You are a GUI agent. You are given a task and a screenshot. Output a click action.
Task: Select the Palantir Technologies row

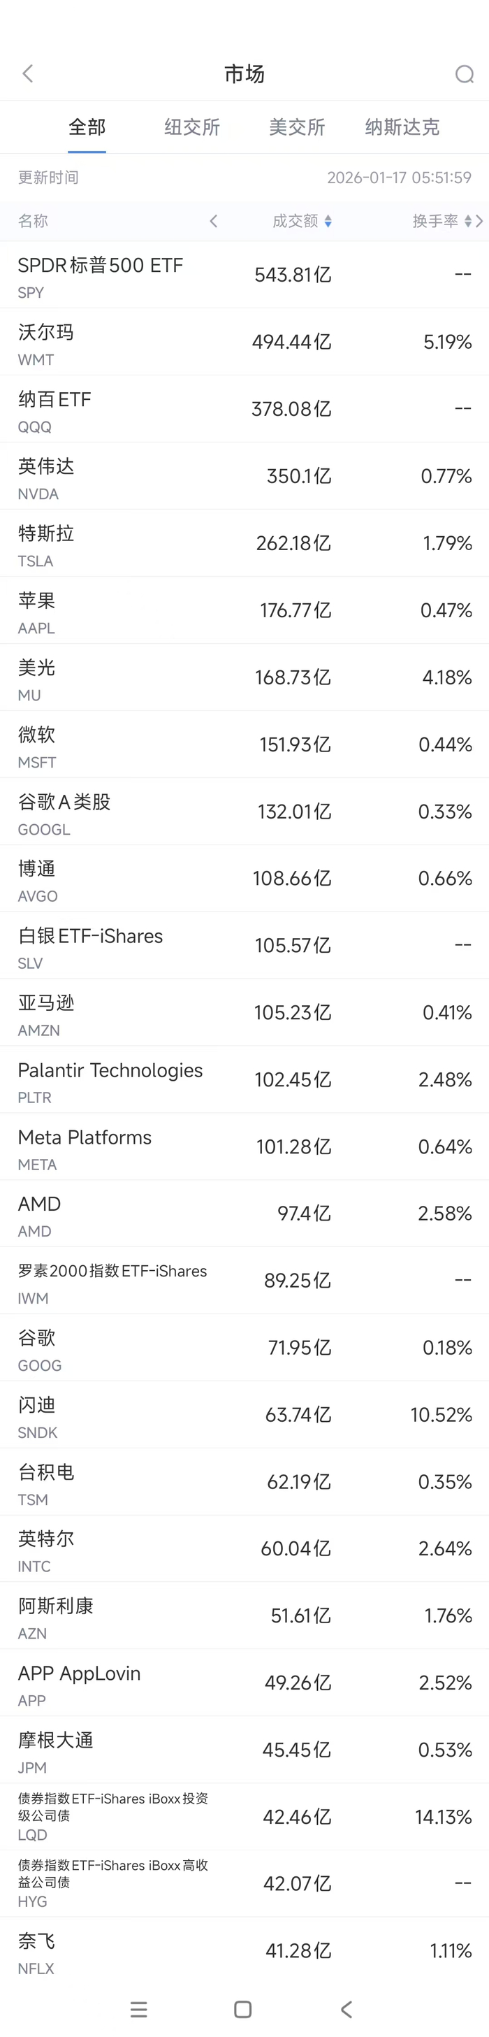coord(244,1079)
